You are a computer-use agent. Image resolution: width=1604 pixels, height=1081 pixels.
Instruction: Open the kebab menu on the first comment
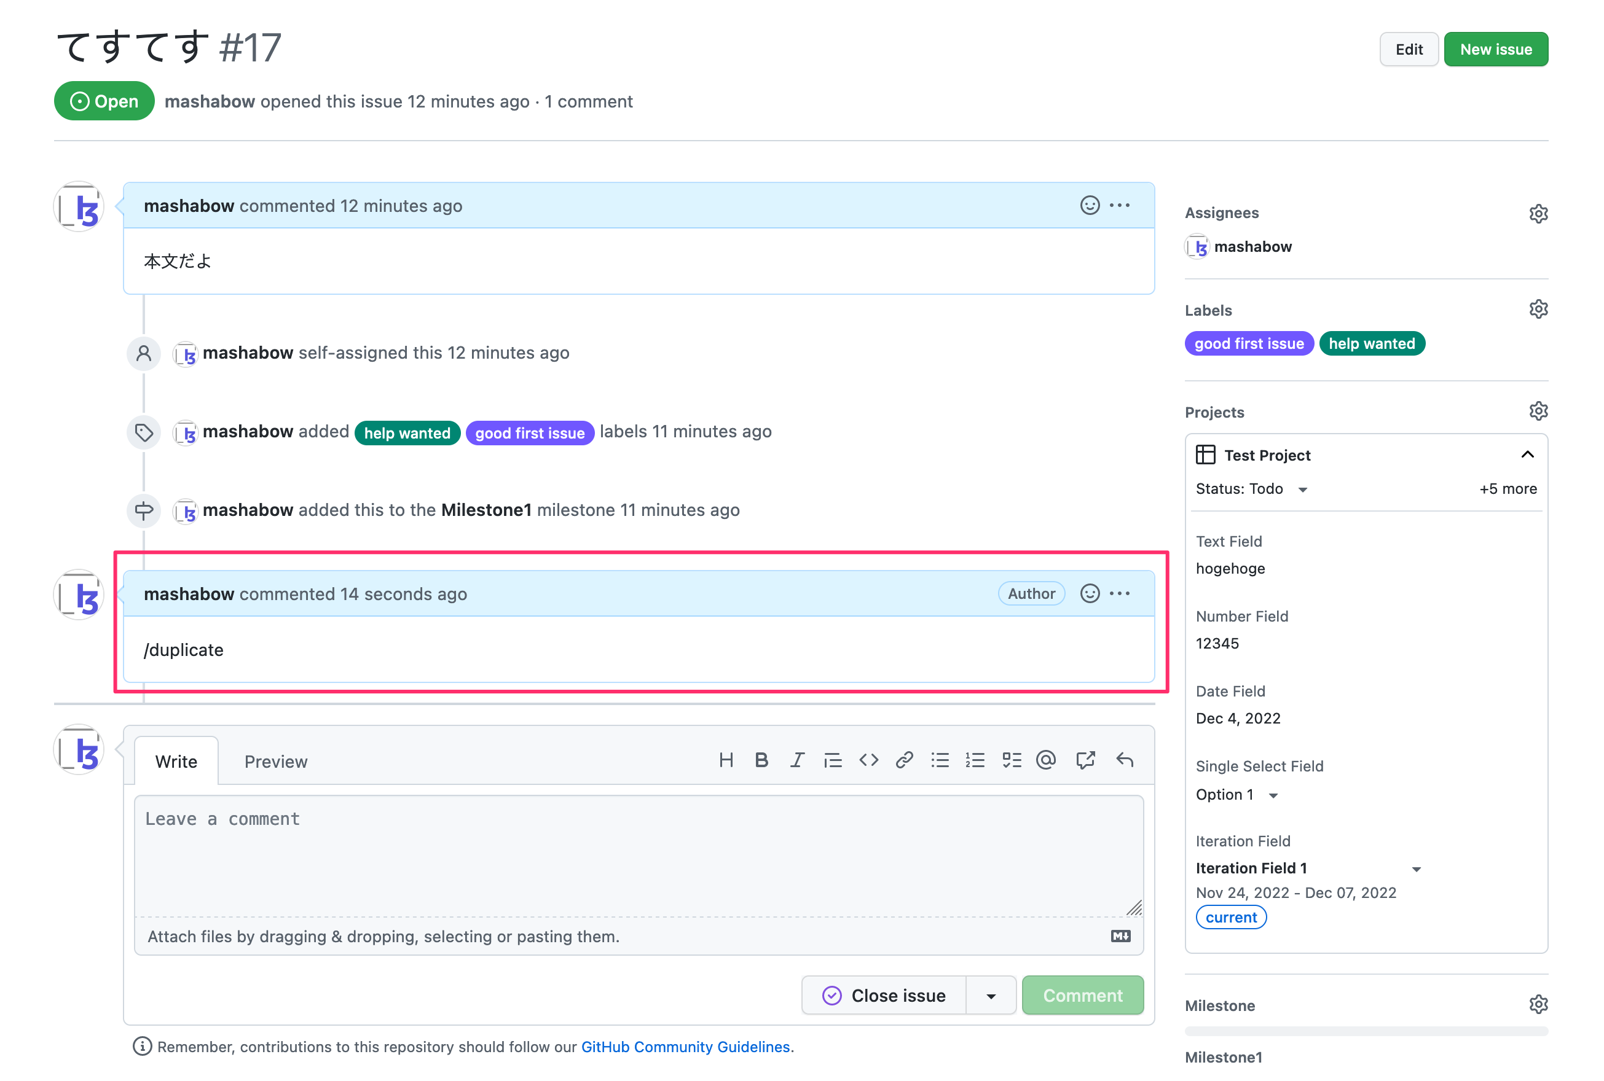coord(1120,205)
